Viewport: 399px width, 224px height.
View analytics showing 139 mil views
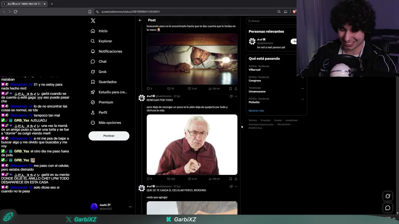click(214, 89)
